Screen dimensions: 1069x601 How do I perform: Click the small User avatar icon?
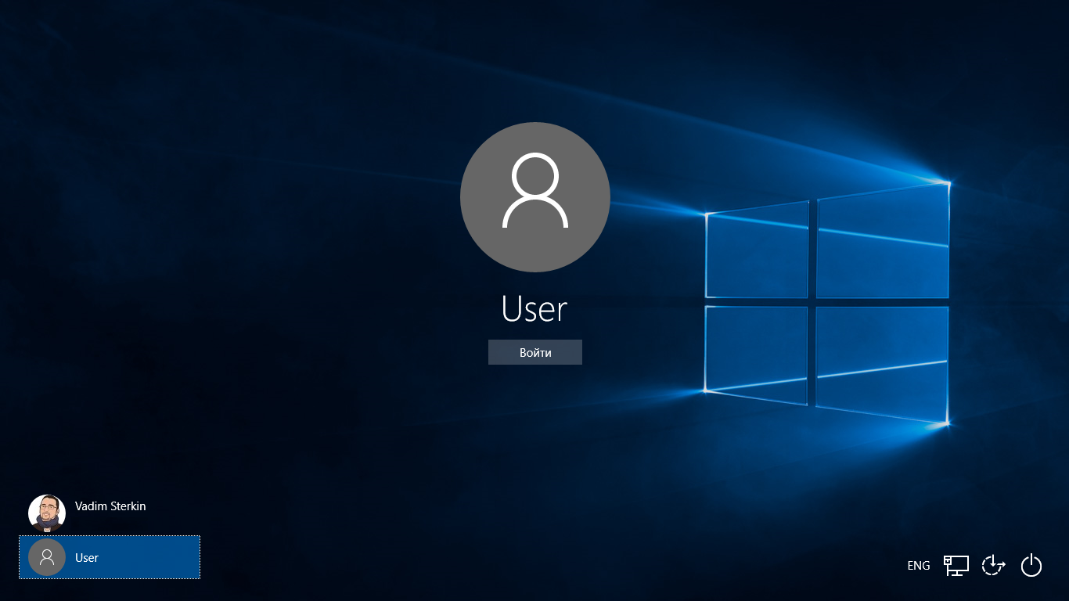(x=47, y=557)
